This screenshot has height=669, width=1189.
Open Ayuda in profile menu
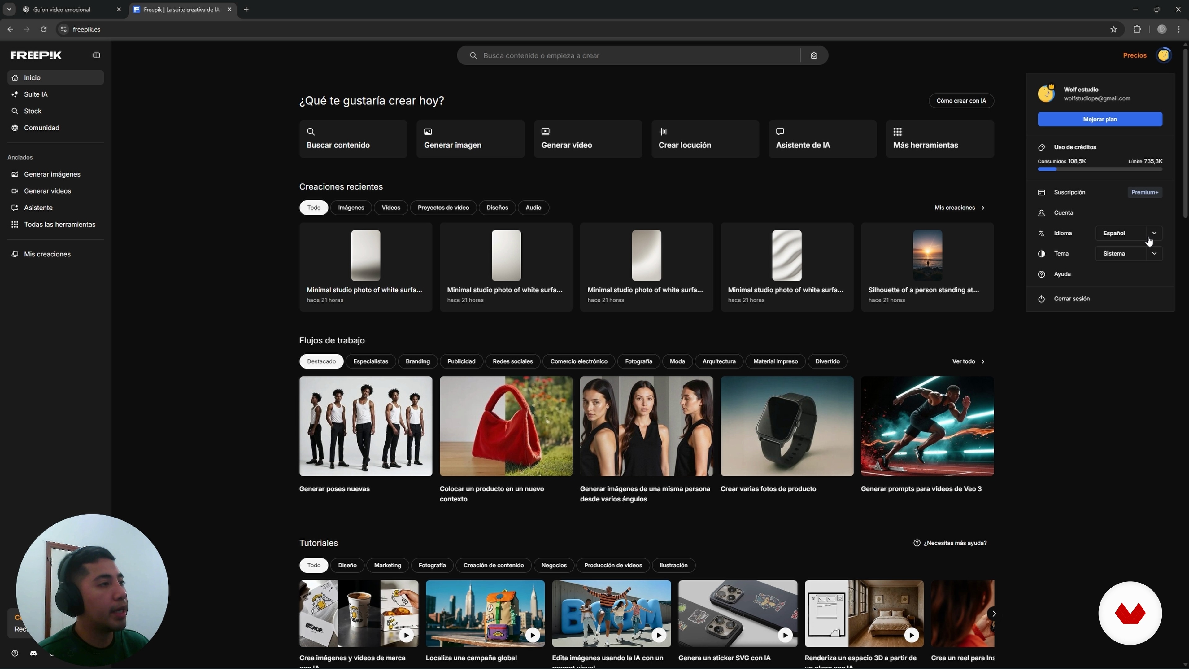point(1100,274)
